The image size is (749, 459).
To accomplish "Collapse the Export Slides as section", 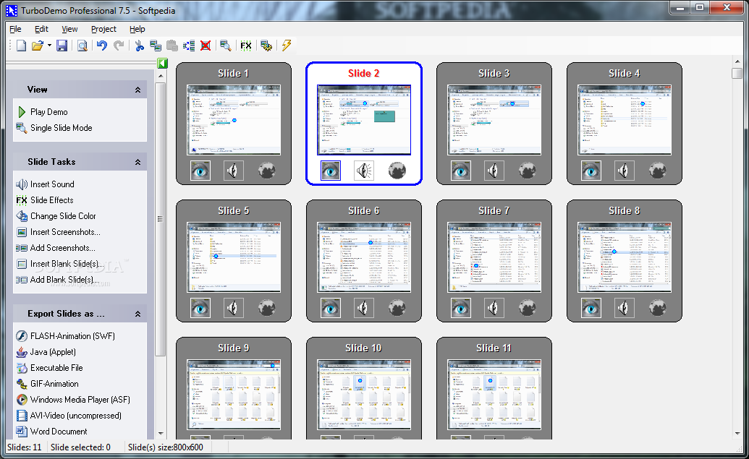I will click(x=137, y=314).
